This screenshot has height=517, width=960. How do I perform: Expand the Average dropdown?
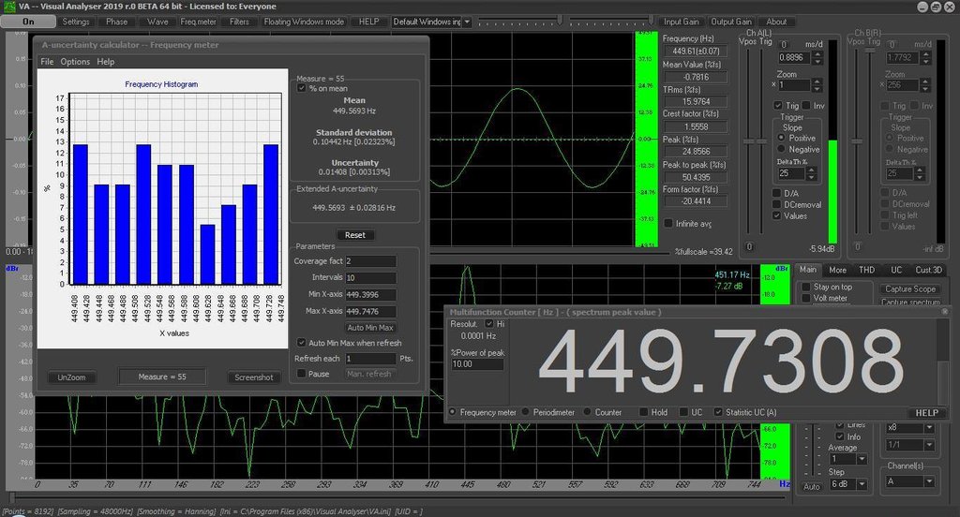[862, 459]
